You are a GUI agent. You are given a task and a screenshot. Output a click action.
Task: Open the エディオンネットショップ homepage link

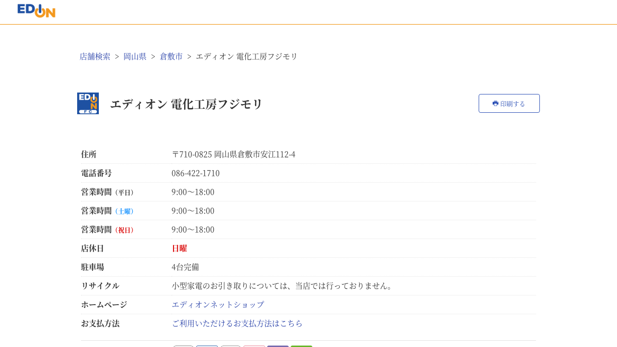click(x=218, y=305)
